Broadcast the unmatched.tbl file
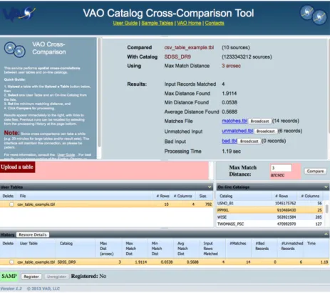The image size is (330, 293). coord(265,131)
